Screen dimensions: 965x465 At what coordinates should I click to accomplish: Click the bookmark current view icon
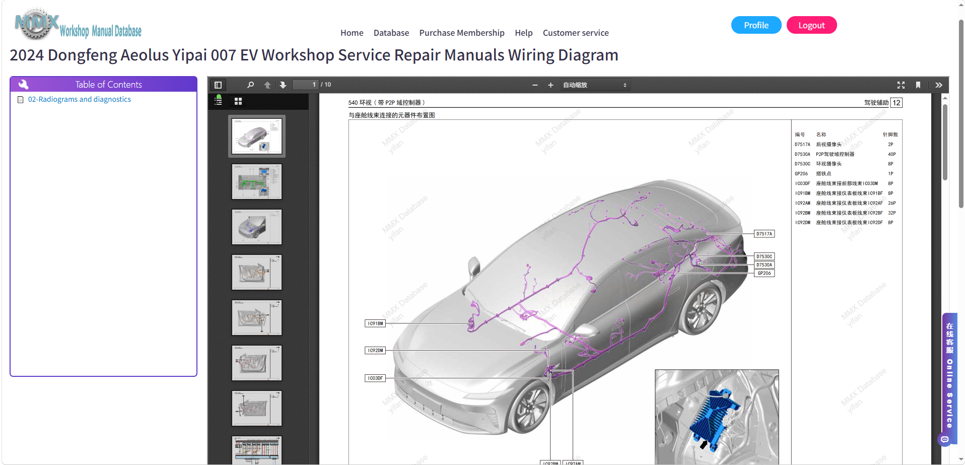click(x=918, y=85)
